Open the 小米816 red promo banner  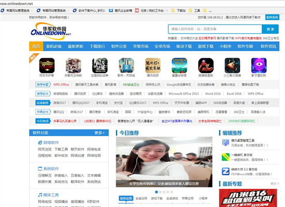[248, 198]
